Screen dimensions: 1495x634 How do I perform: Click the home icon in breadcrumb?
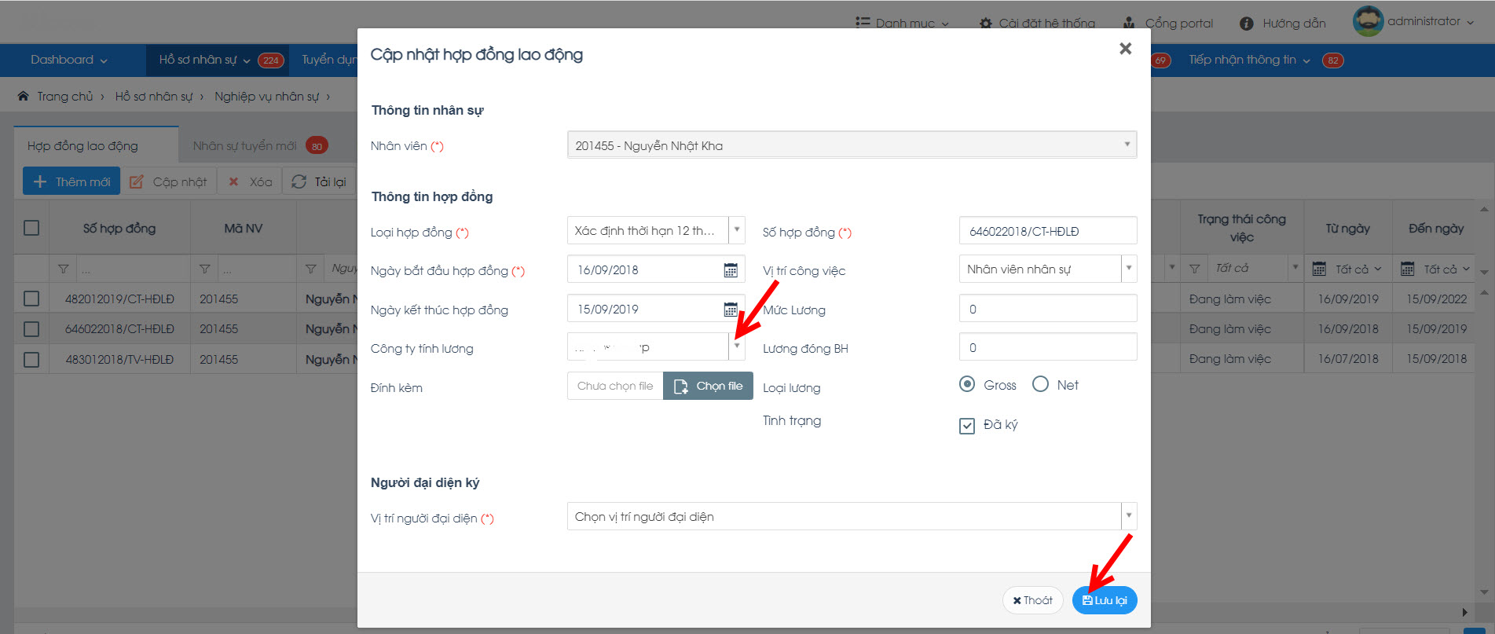coord(23,97)
